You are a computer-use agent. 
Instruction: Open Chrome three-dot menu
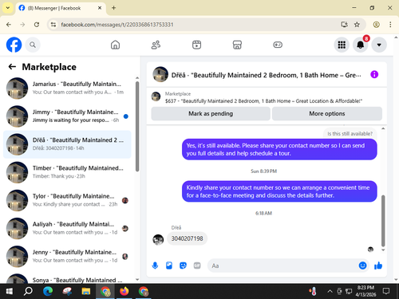click(390, 25)
